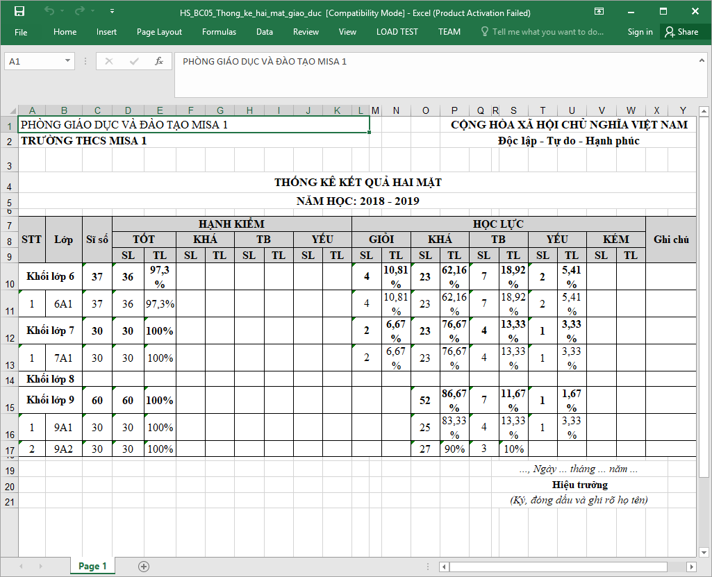Click the Save icon in the title bar
712x577 pixels.
tap(19, 12)
